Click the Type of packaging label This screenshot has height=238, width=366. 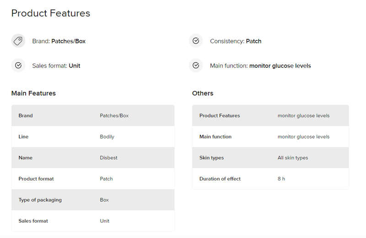[x=40, y=200]
